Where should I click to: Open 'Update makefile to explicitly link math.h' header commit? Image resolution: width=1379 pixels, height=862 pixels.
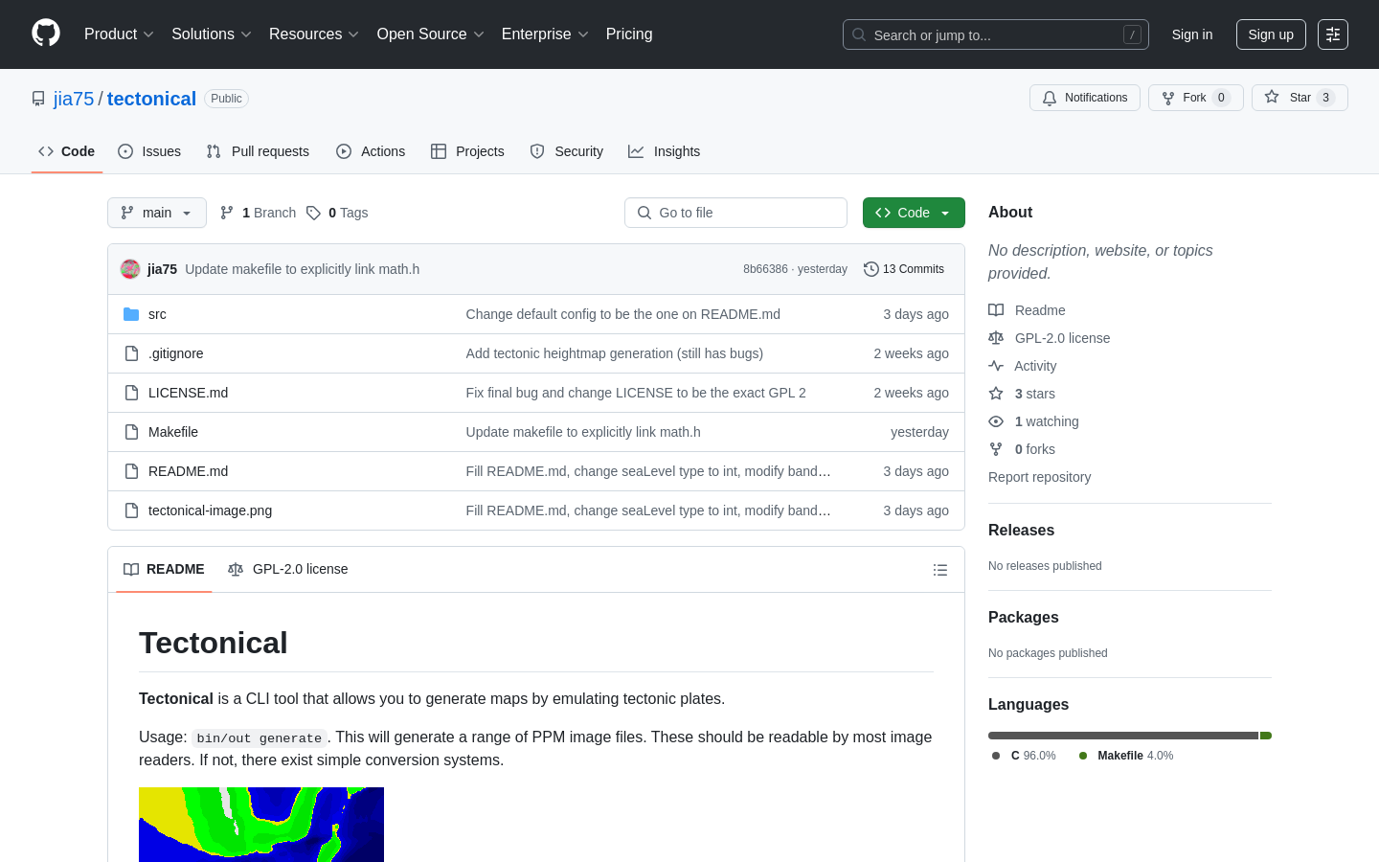303,269
